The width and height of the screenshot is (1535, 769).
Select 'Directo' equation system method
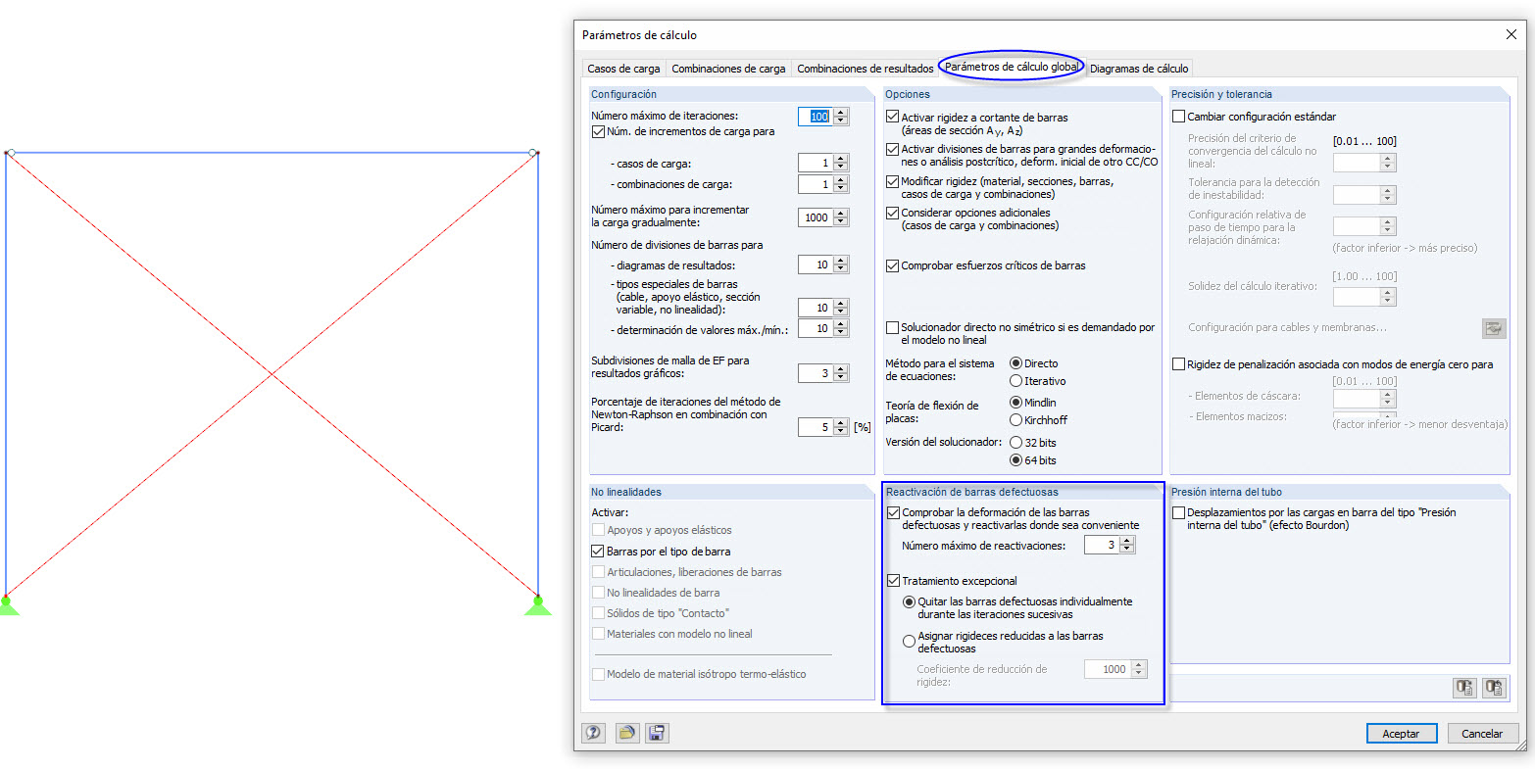point(1015,363)
